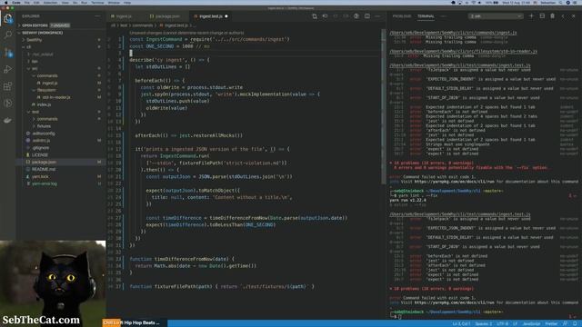Switch to the package.json editor tab
The height and width of the screenshot is (327, 582).
(167, 16)
